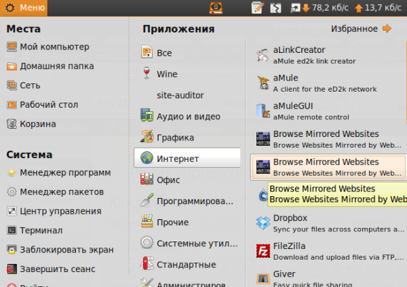Click Завершить сеанс logout icon

[x=12, y=269]
